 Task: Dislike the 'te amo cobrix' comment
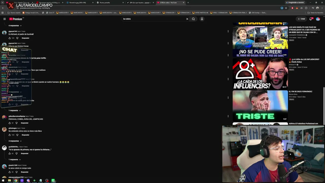(x=17, y=172)
